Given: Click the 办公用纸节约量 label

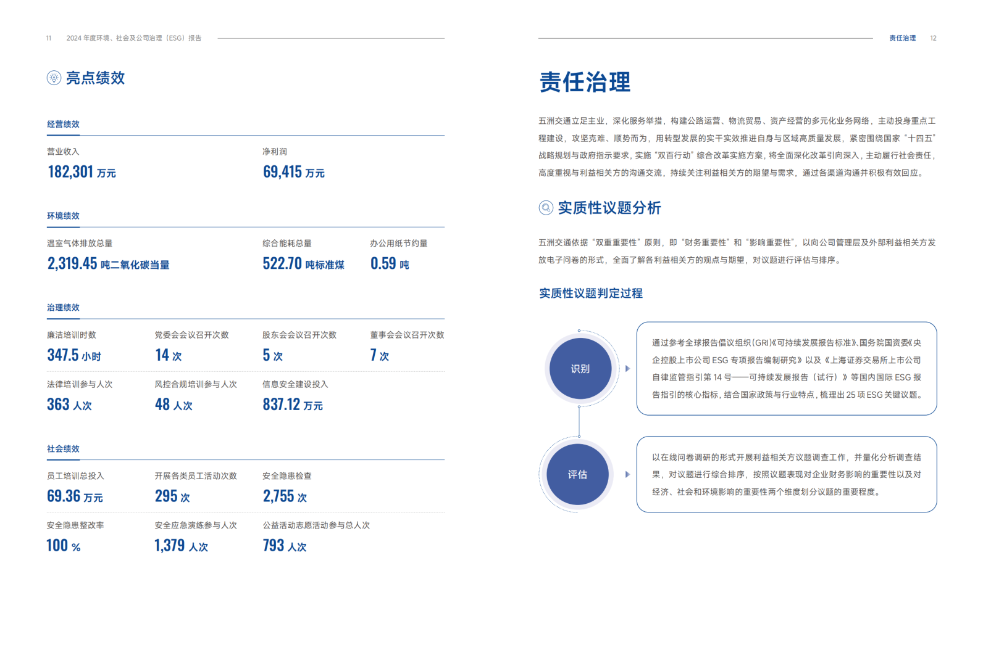Looking at the screenshot, I should (399, 244).
